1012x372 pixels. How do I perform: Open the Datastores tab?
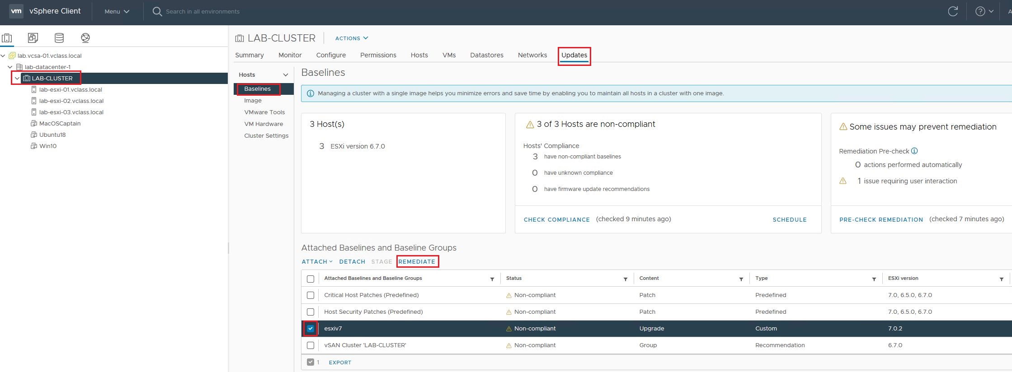486,55
